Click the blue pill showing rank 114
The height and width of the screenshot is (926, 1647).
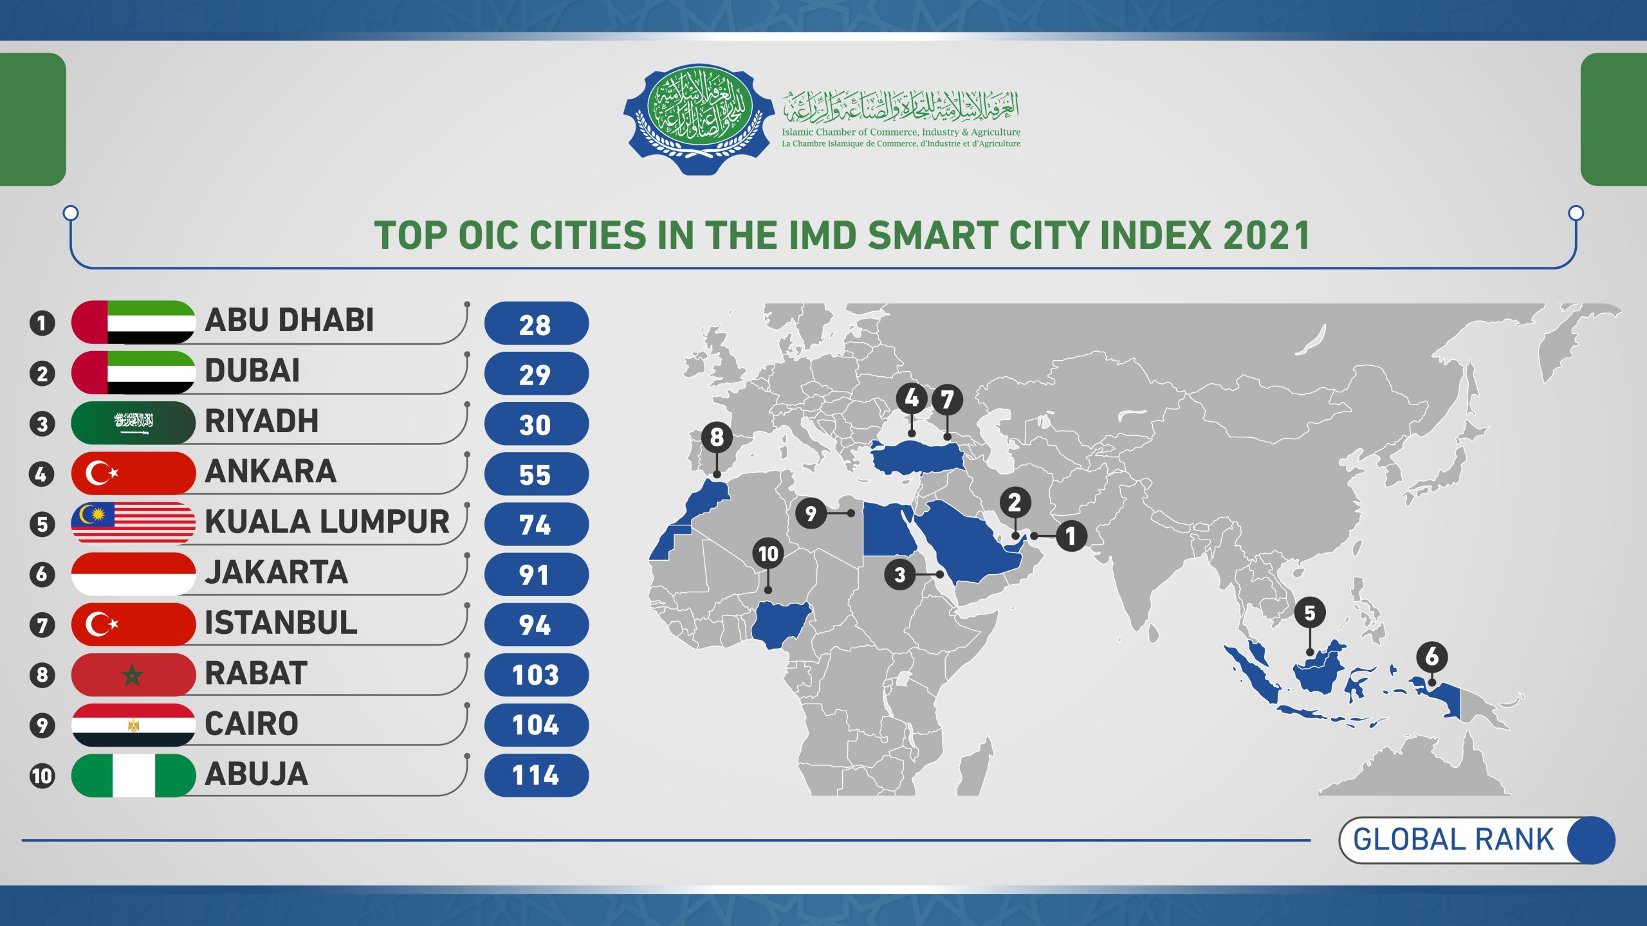(536, 776)
